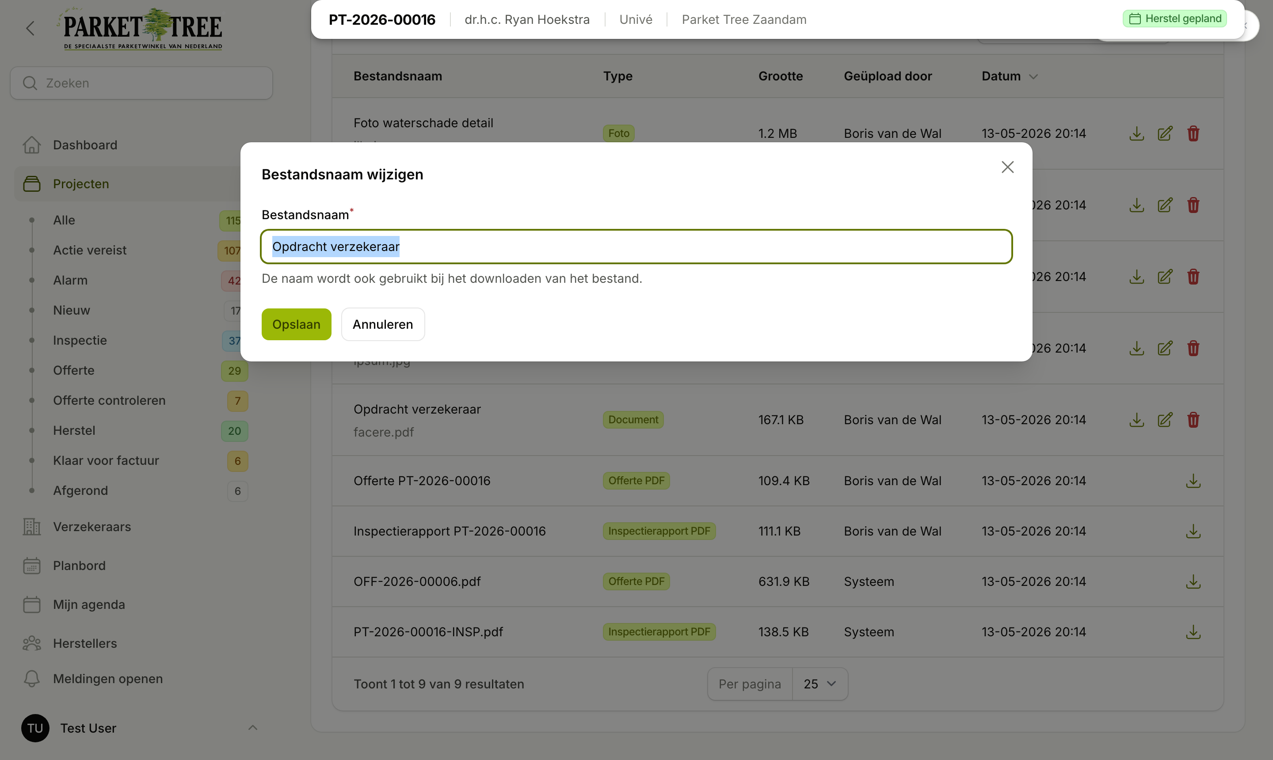
Task: Save the new file name with Opslaan
Action: (296, 324)
